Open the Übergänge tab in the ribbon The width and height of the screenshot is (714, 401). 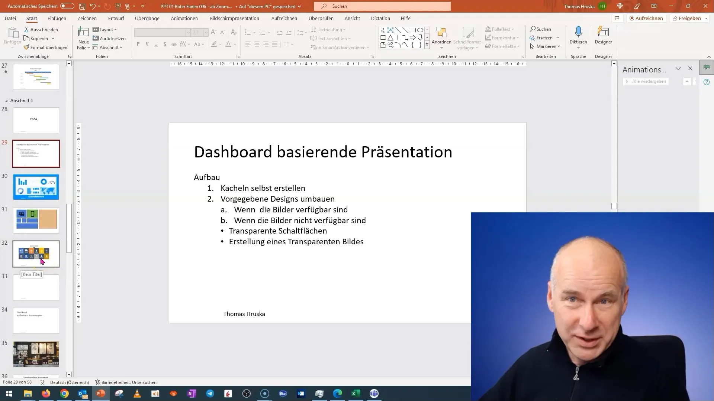click(x=147, y=18)
